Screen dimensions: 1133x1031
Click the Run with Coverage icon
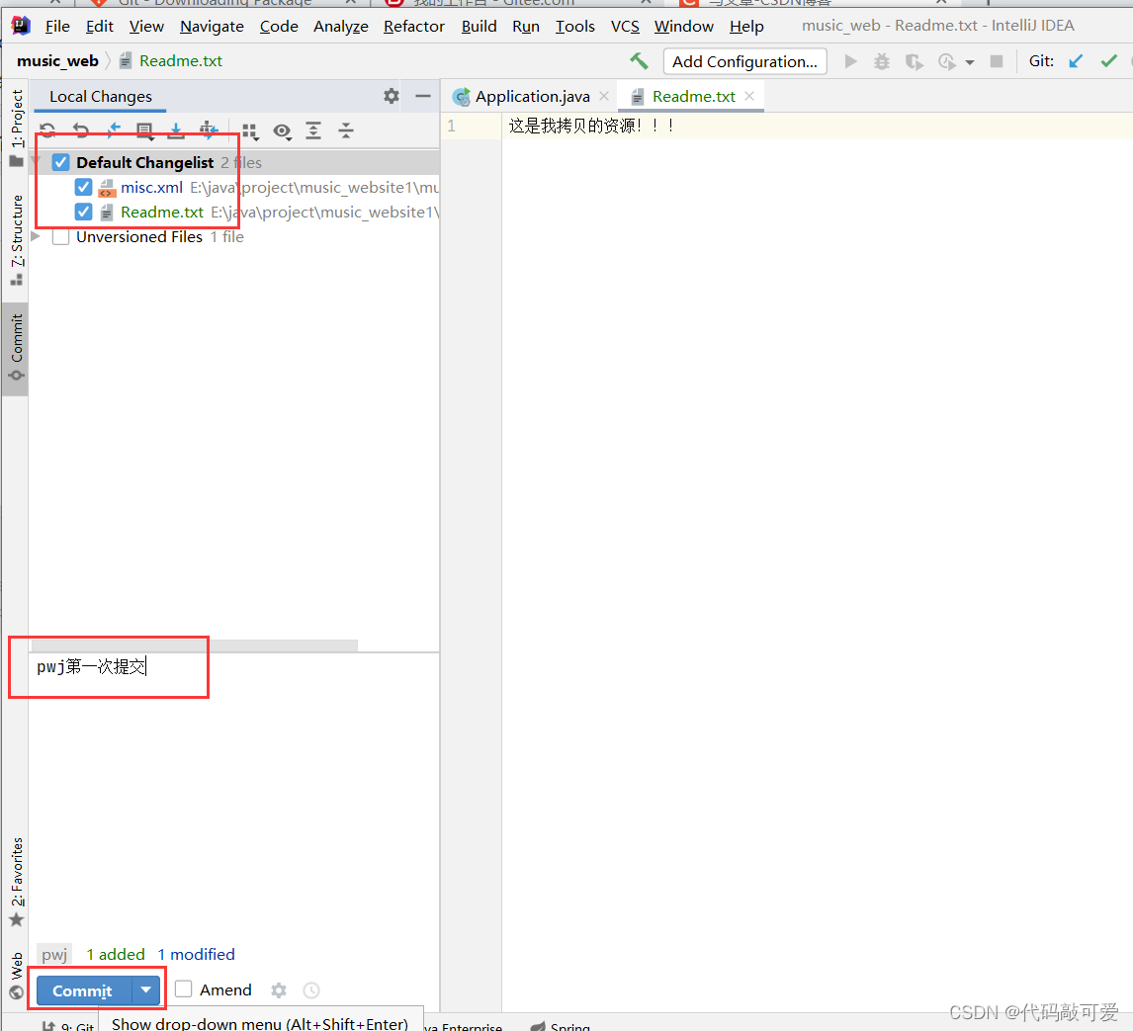coord(915,62)
